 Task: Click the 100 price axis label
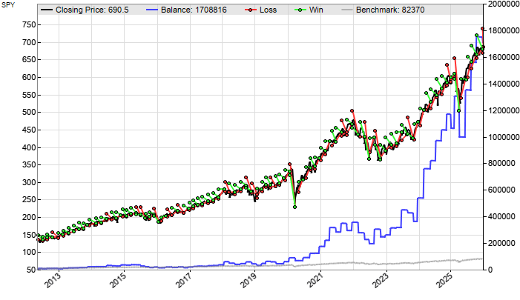[29, 252]
